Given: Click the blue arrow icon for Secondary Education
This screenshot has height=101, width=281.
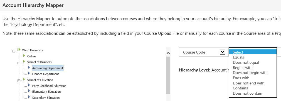Looking at the screenshot, I should click(x=29, y=97).
